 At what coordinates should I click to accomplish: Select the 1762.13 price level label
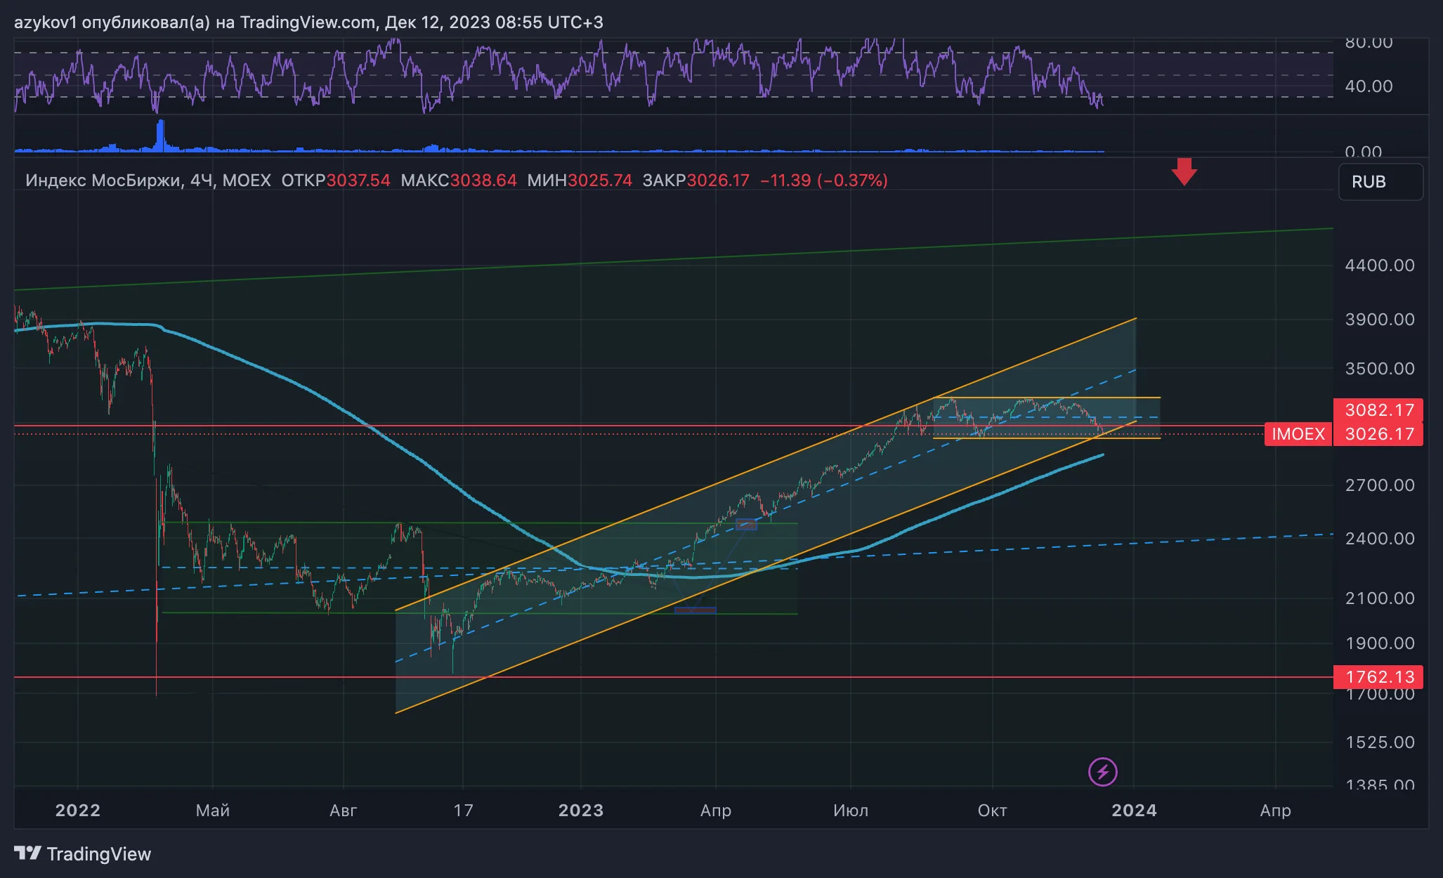click(1378, 677)
